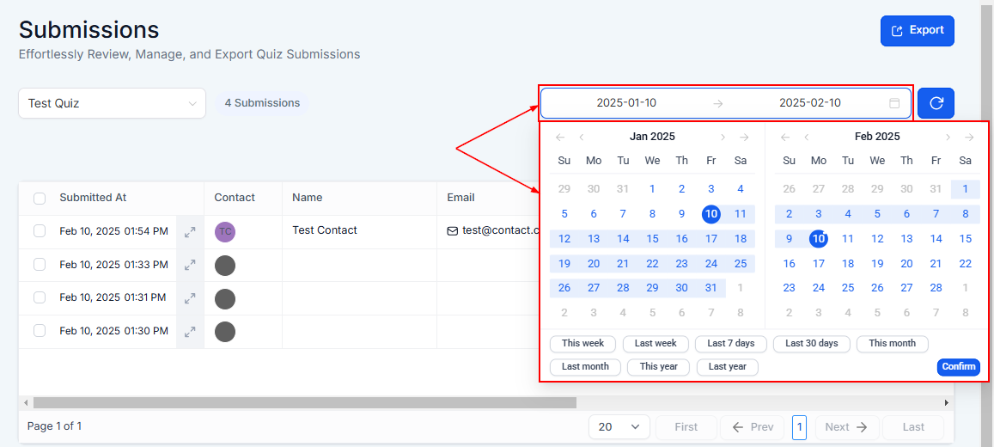Screen dimensions: 994x447
Task: Go to previous year in Feb 2025 calendar
Action: tap(785, 137)
